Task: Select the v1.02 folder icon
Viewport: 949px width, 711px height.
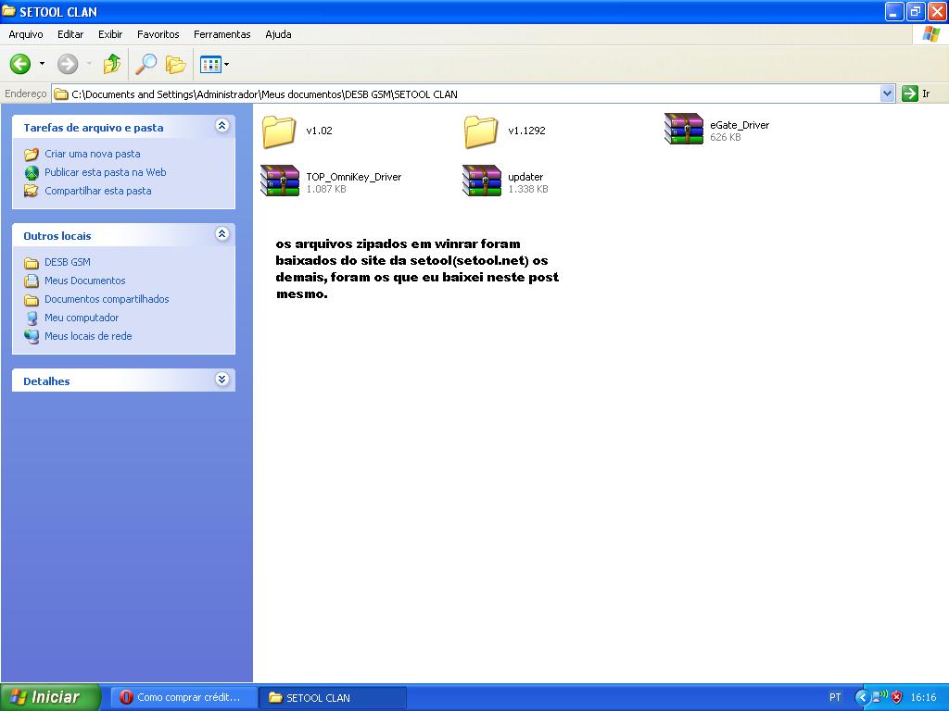Action: click(x=279, y=131)
